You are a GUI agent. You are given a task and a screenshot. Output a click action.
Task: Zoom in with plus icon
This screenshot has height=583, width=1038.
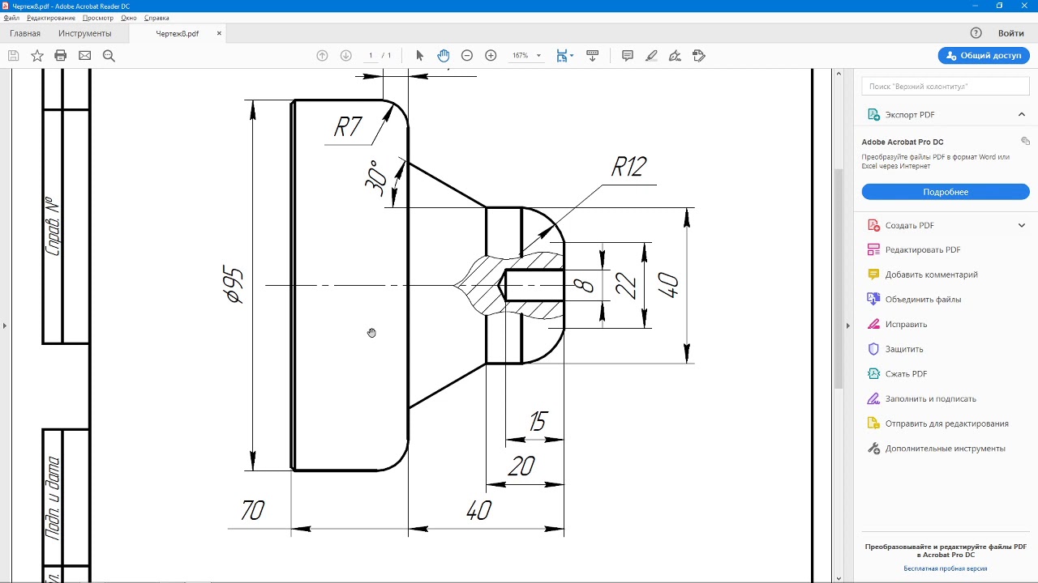(491, 56)
